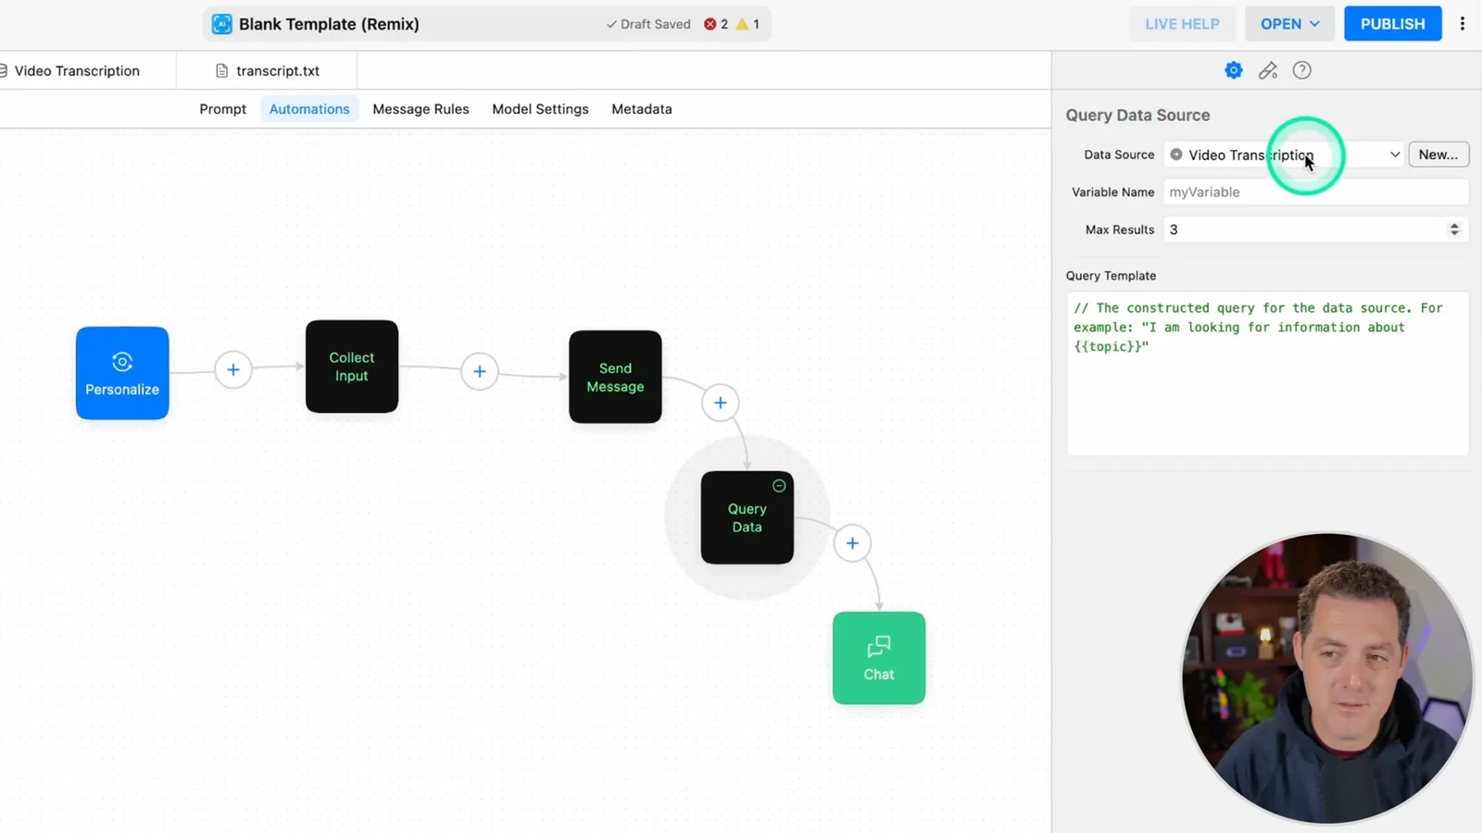
Task: Click the red error count indicator
Action: (716, 24)
